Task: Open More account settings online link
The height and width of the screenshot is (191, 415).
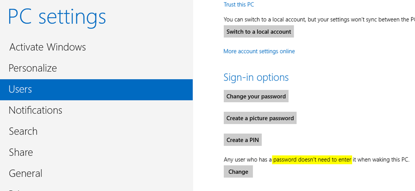Action: 259,51
